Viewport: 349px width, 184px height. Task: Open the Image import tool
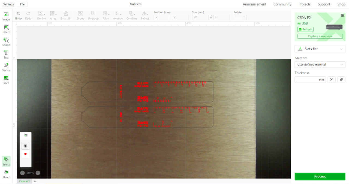6,16
